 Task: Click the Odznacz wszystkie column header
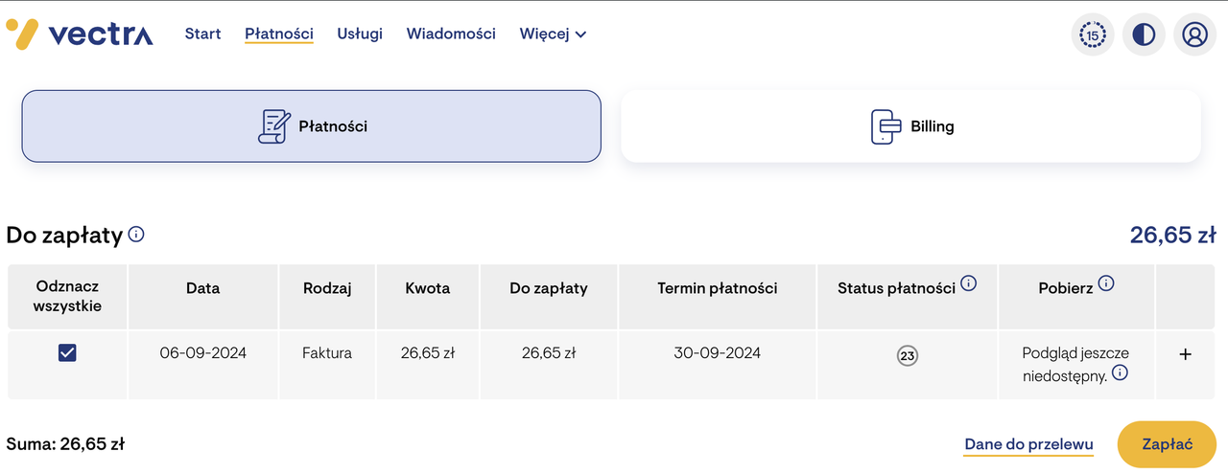pyautogui.click(x=67, y=297)
